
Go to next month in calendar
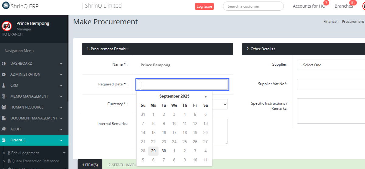tap(206, 96)
